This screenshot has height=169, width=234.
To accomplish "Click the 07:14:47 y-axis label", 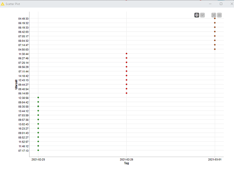I will coord(23,45).
